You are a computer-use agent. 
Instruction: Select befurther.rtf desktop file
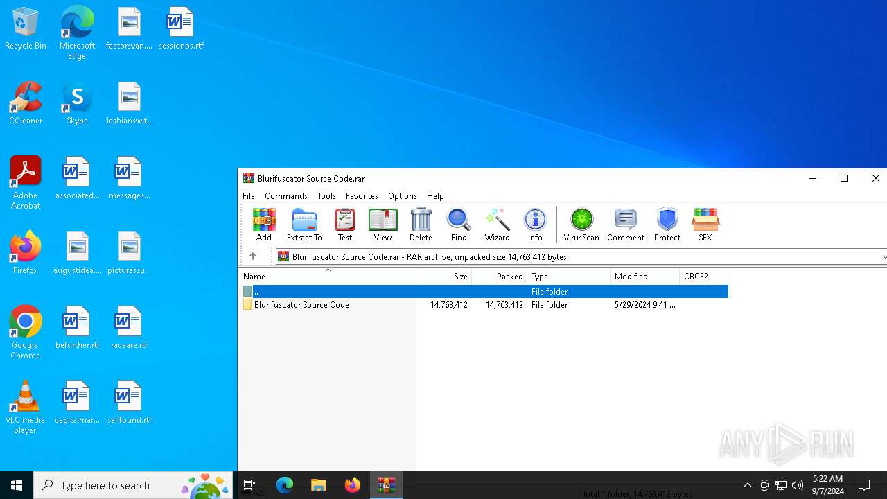tap(77, 329)
